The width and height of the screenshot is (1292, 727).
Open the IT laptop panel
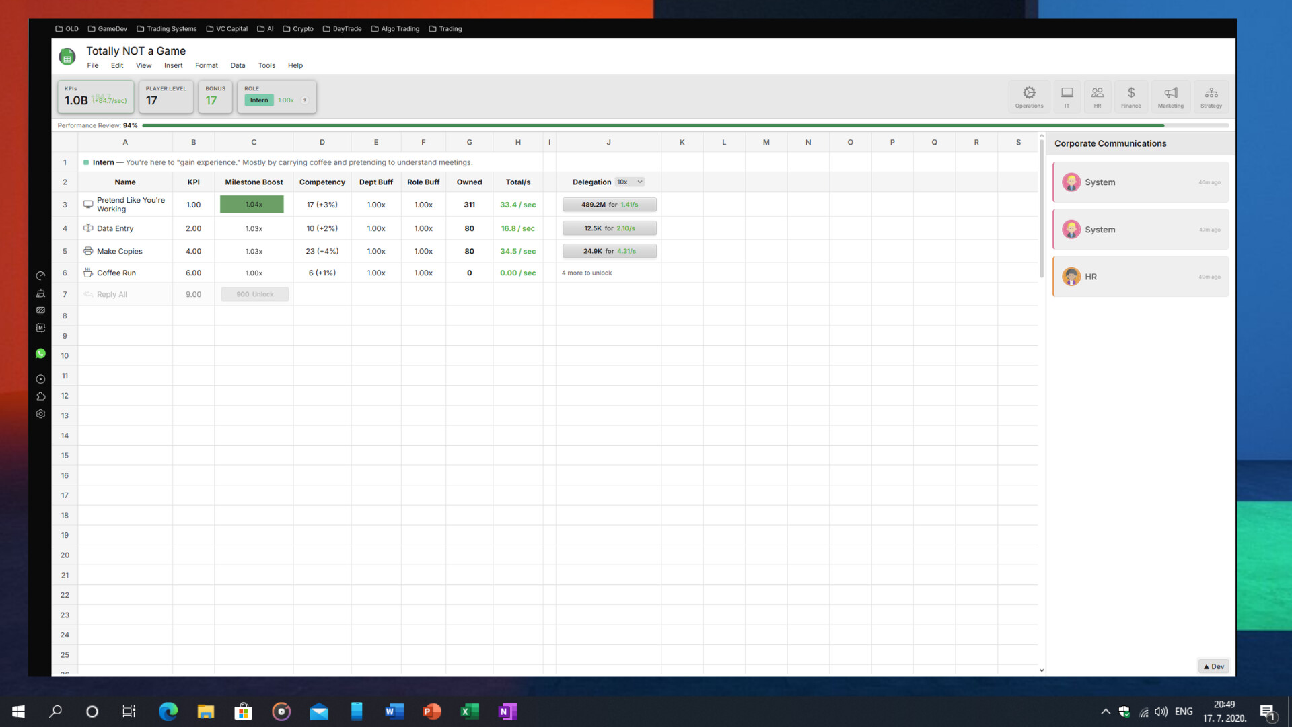click(x=1067, y=96)
